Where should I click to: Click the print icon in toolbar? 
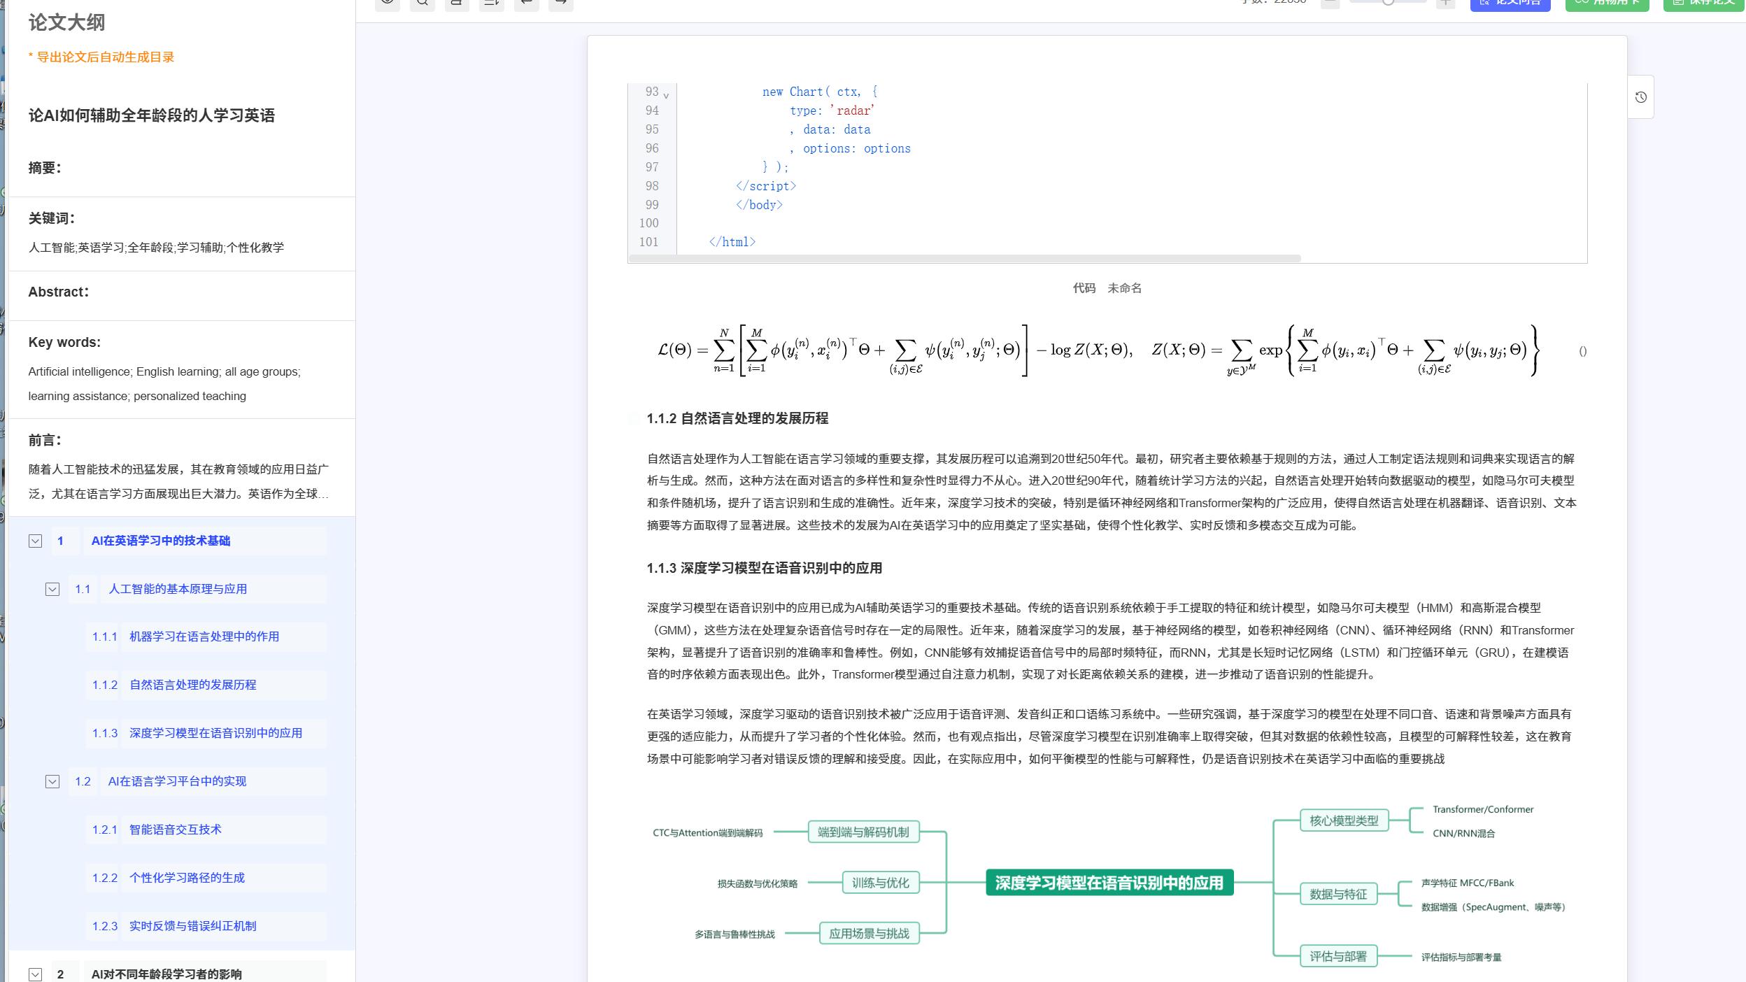pyautogui.click(x=457, y=3)
